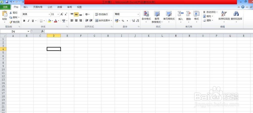The width and height of the screenshot is (253, 113).
Task: Switch to Page Layout (页面布局) tab
Action: point(38,7)
